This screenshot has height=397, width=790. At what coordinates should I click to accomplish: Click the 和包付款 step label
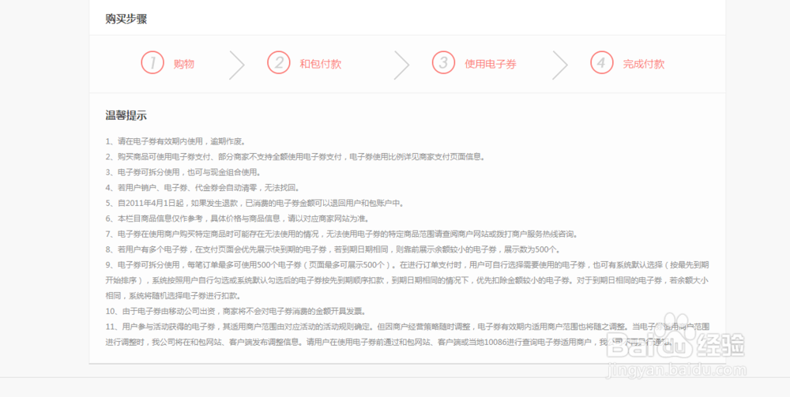(x=321, y=65)
